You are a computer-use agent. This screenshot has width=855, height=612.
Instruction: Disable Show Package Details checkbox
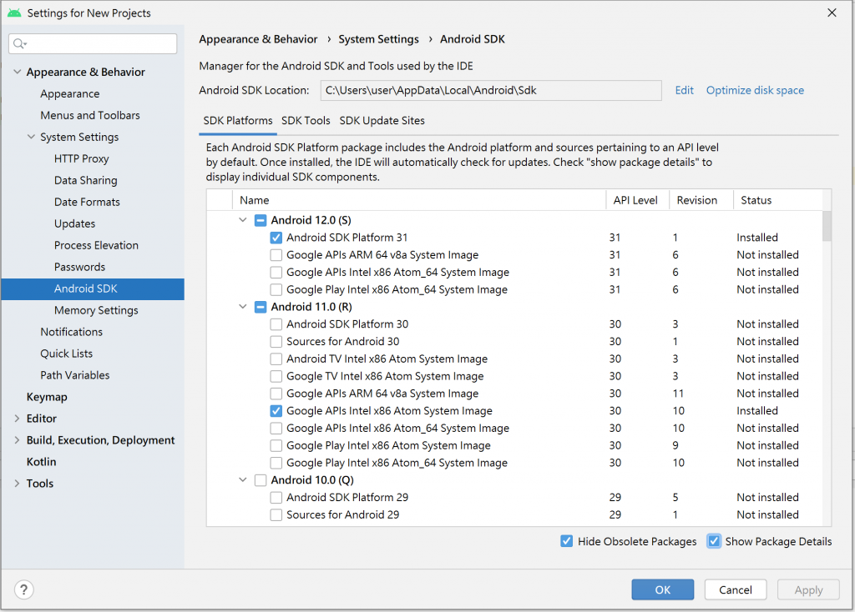tap(714, 541)
